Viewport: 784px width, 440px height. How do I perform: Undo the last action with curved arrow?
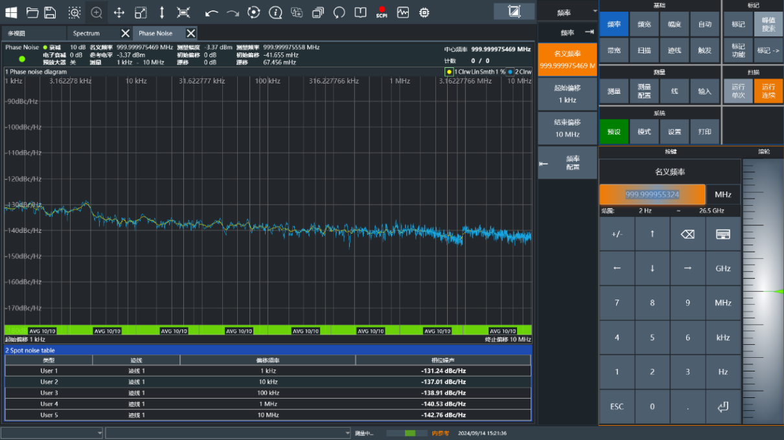(x=211, y=13)
